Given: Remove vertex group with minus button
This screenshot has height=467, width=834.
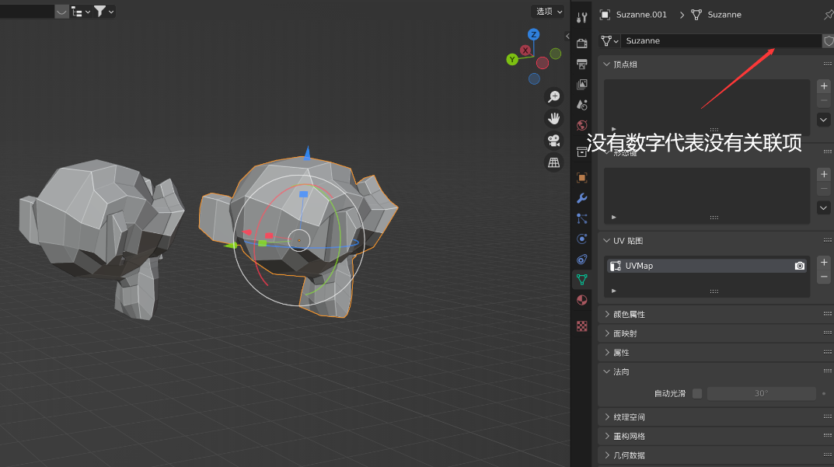Looking at the screenshot, I should point(824,100).
